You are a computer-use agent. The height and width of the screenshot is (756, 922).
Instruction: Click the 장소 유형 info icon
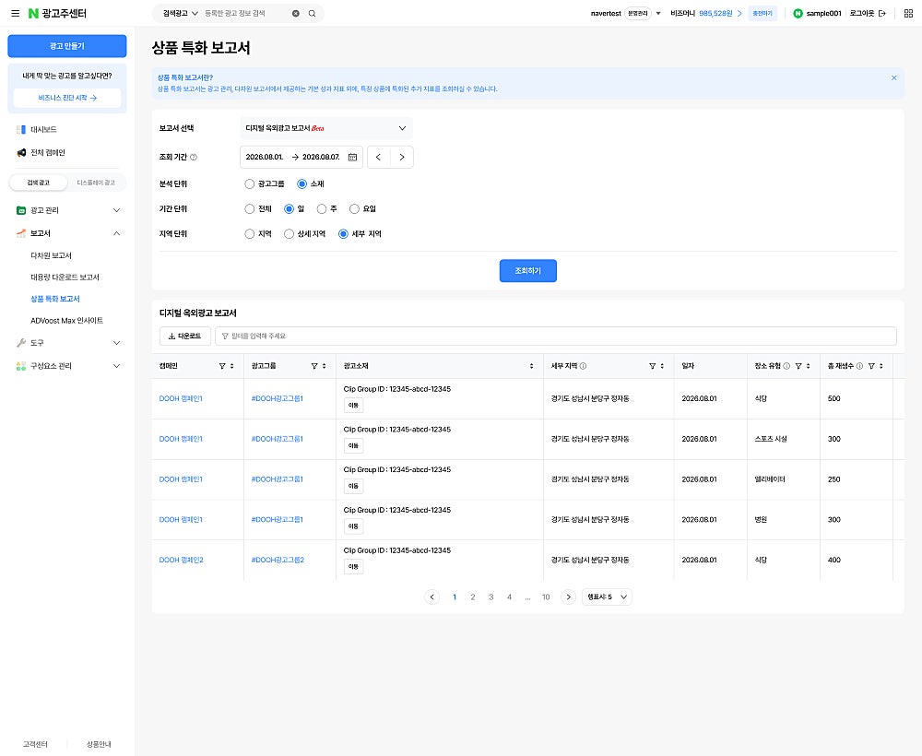[x=786, y=366]
